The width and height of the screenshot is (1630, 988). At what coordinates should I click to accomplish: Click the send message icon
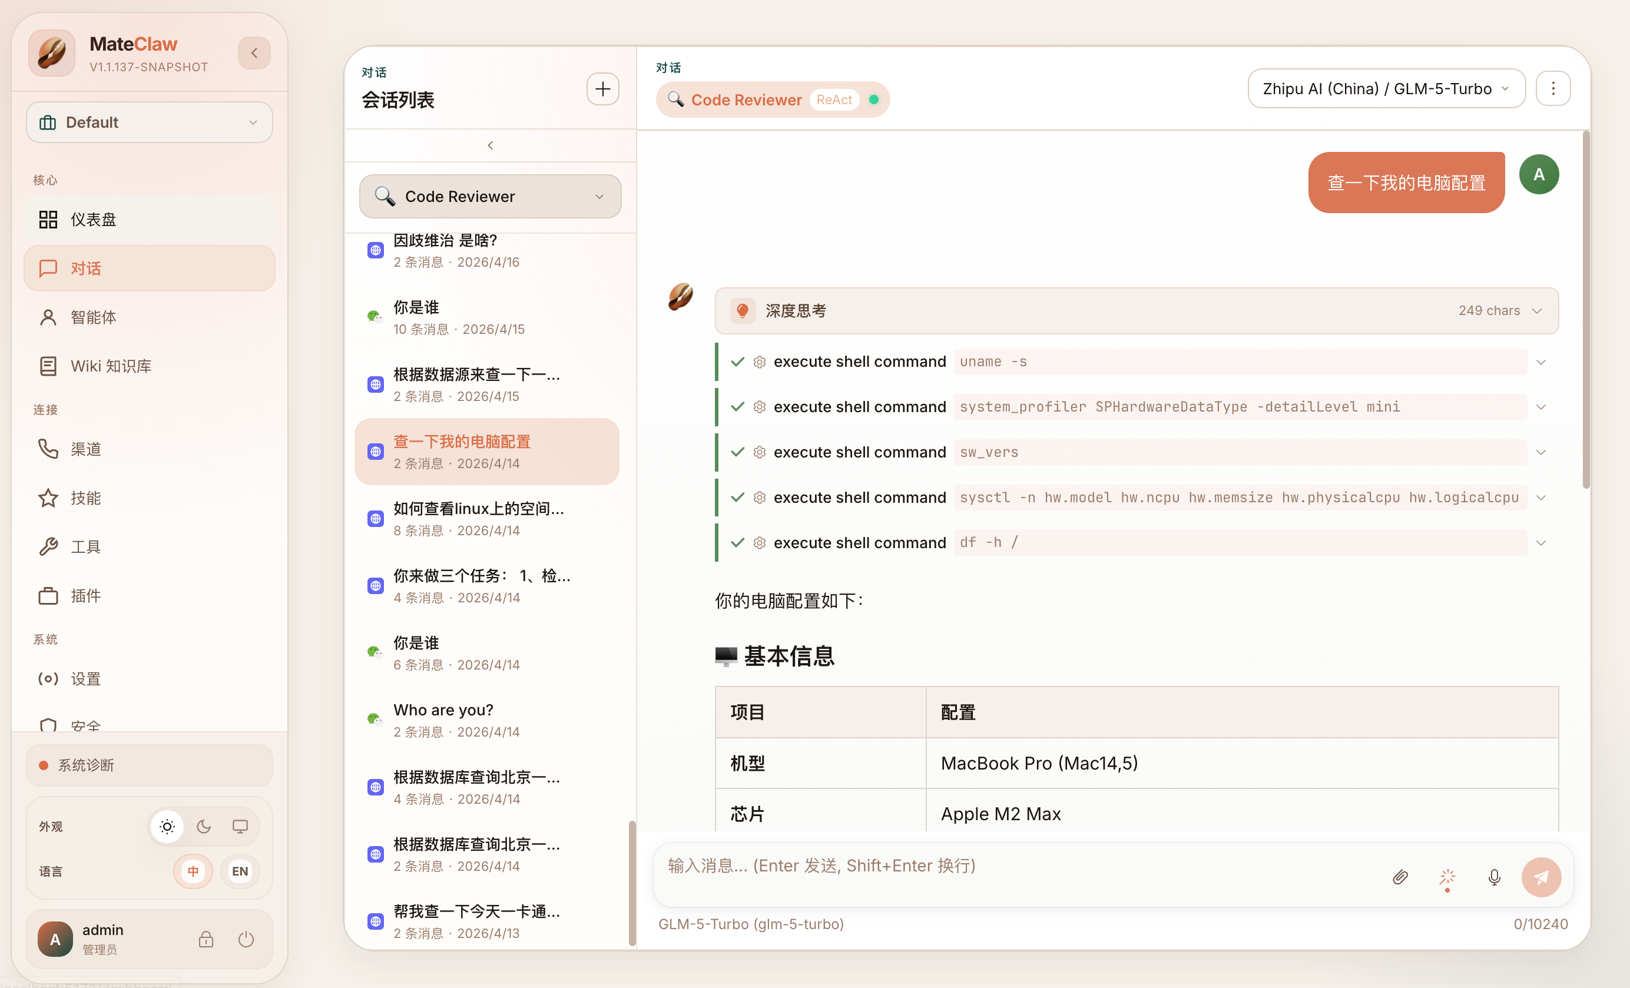click(x=1541, y=877)
